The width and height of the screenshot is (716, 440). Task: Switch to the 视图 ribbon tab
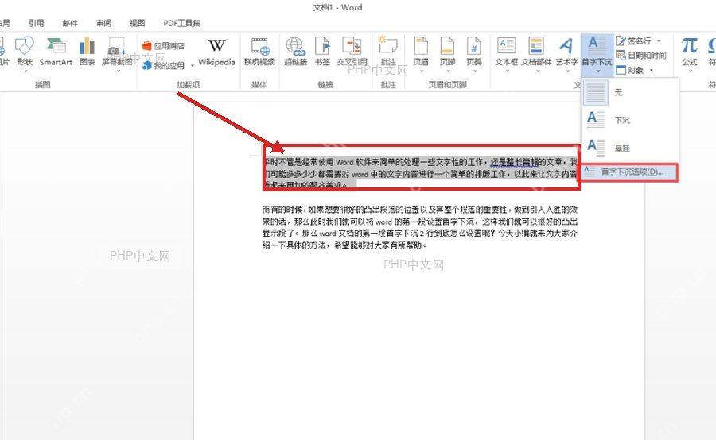(137, 23)
